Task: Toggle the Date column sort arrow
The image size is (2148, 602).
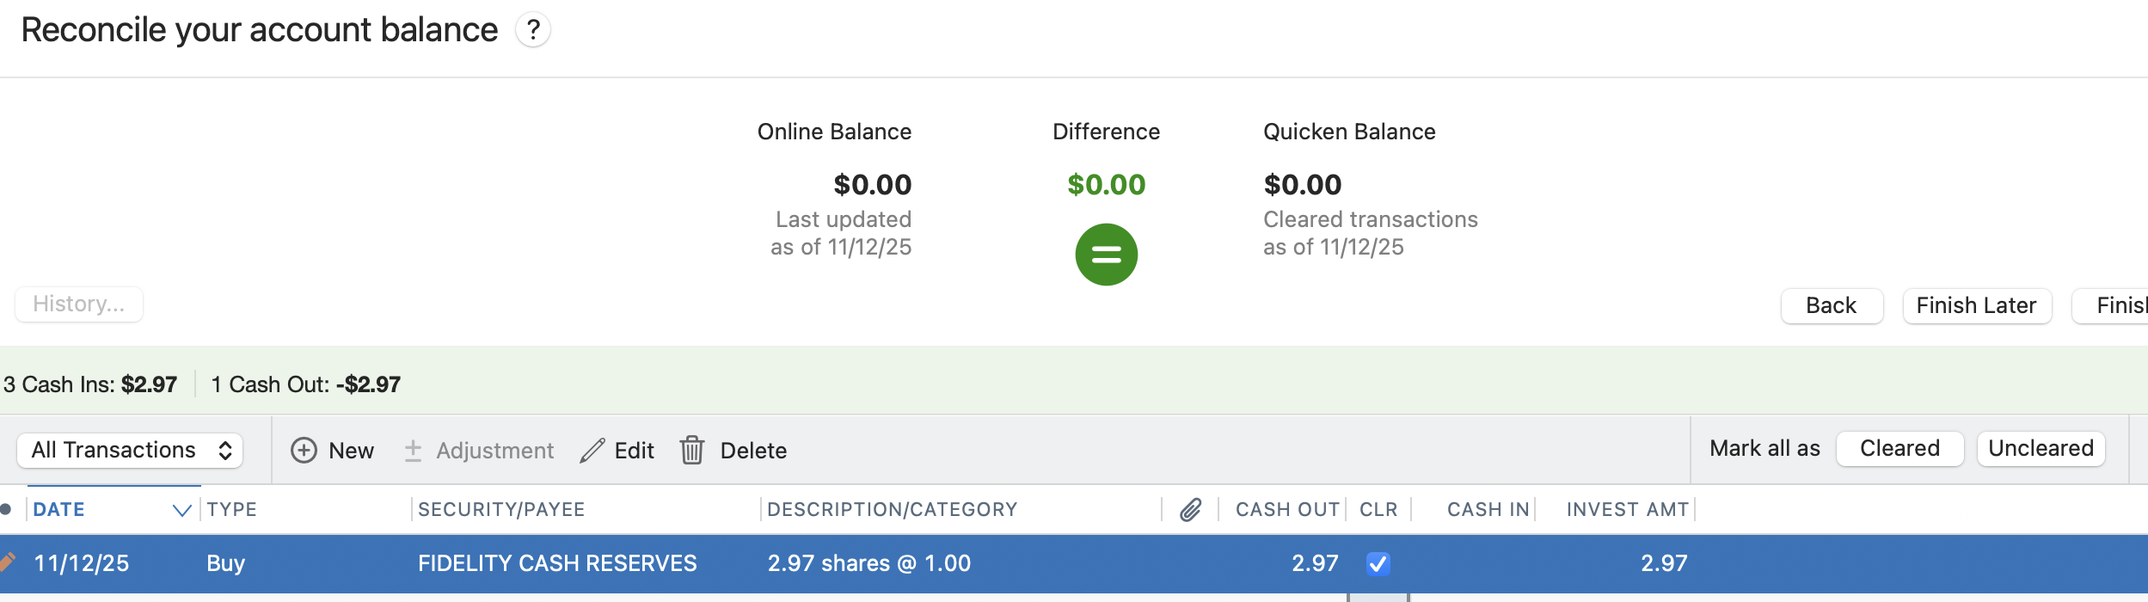Action: coord(181,510)
